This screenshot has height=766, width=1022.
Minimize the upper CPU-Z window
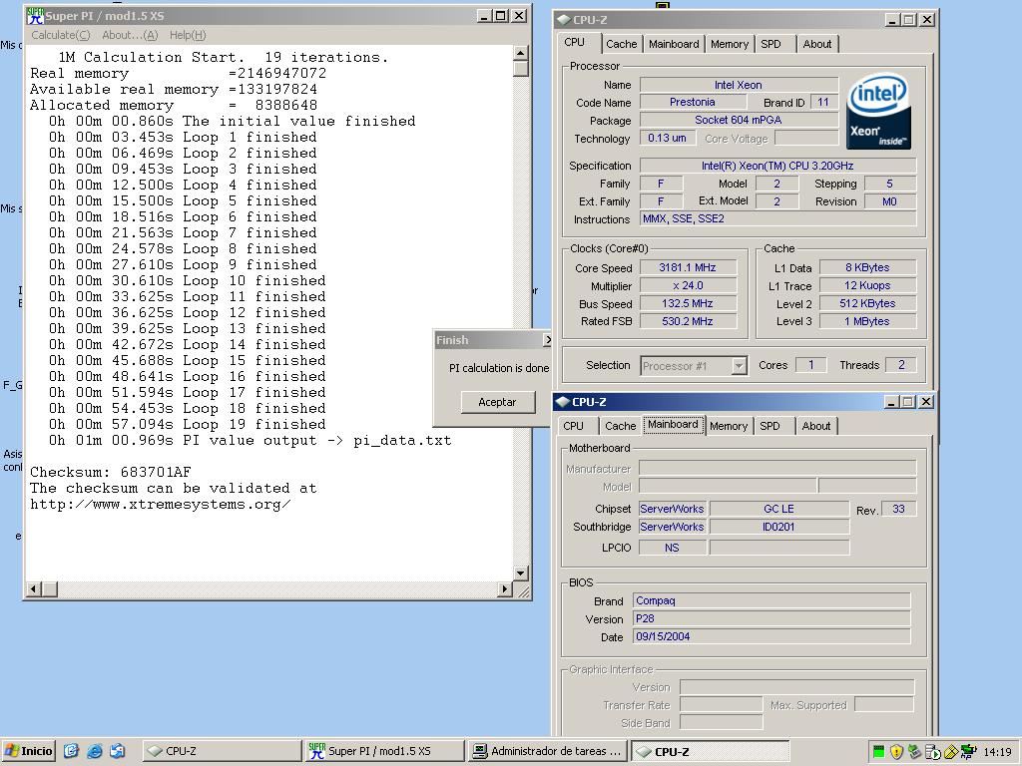coord(893,20)
